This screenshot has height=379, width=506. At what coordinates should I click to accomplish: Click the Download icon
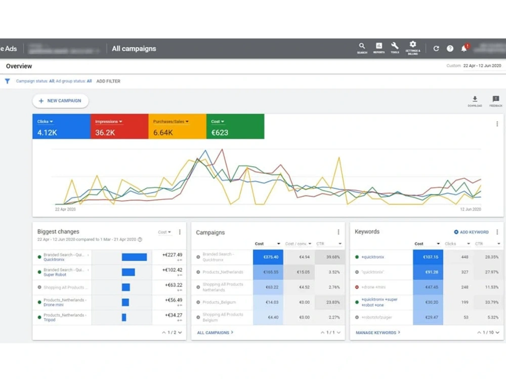click(475, 101)
